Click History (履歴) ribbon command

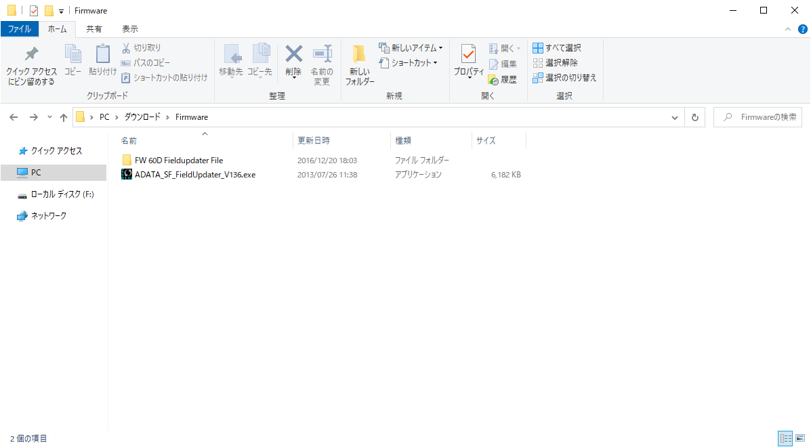point(503,80)
